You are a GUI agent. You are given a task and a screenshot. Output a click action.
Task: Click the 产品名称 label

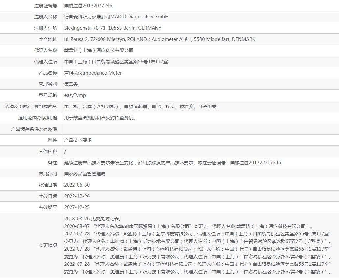[x=48, y=73]
